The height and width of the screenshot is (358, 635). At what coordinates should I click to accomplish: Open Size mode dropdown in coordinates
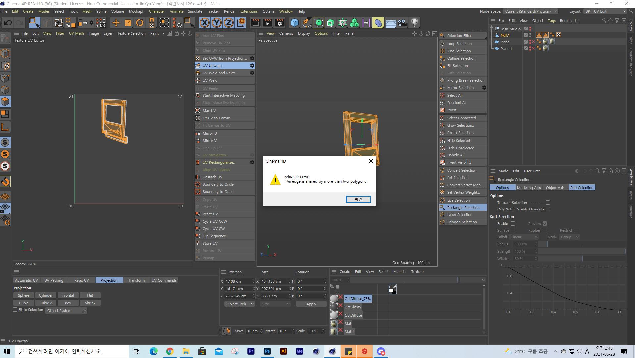click(275, 304)
